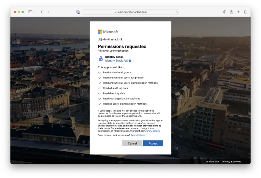Click the lock icon in the address bar
Viewport: 261px width, 178px height.
tap(115, 12)
